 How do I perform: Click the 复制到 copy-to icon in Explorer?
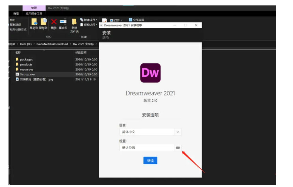pyautogui.click(x=44, y=22)
